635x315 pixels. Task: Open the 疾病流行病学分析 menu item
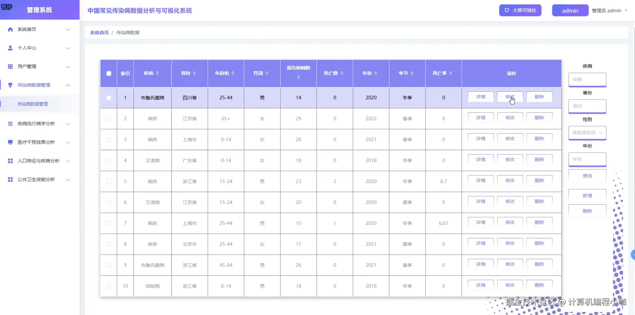tap(40, 124)
